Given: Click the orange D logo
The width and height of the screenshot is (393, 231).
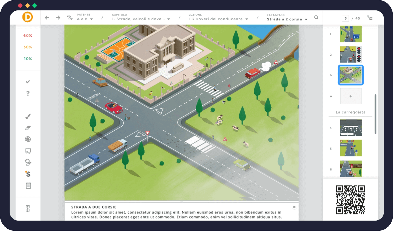Looking at the screenshot, I should coord(28,17).
